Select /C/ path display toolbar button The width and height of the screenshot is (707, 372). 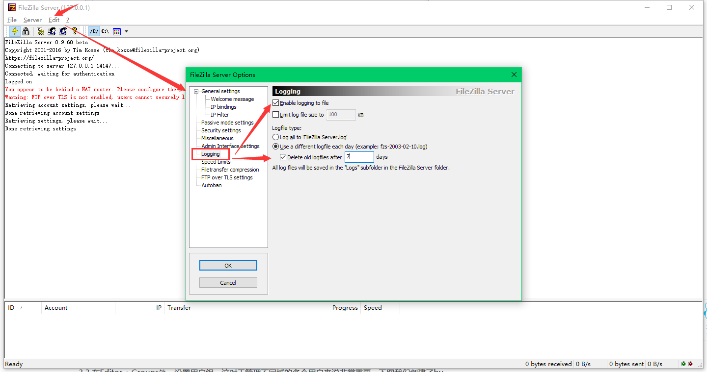[x=94, y=31]
